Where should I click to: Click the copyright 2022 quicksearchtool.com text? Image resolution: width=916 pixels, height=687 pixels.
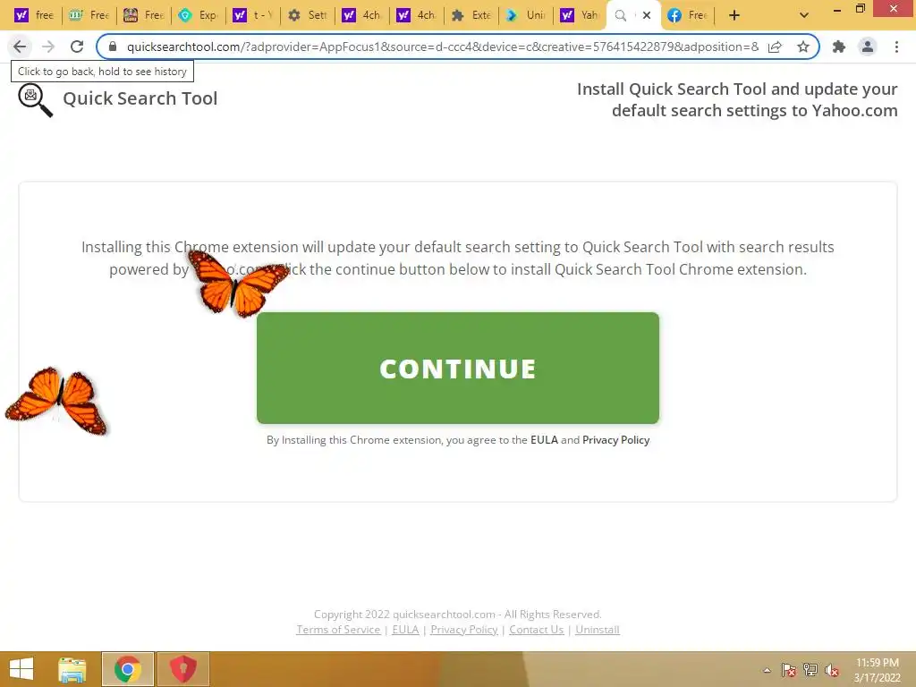pos(457,614)
